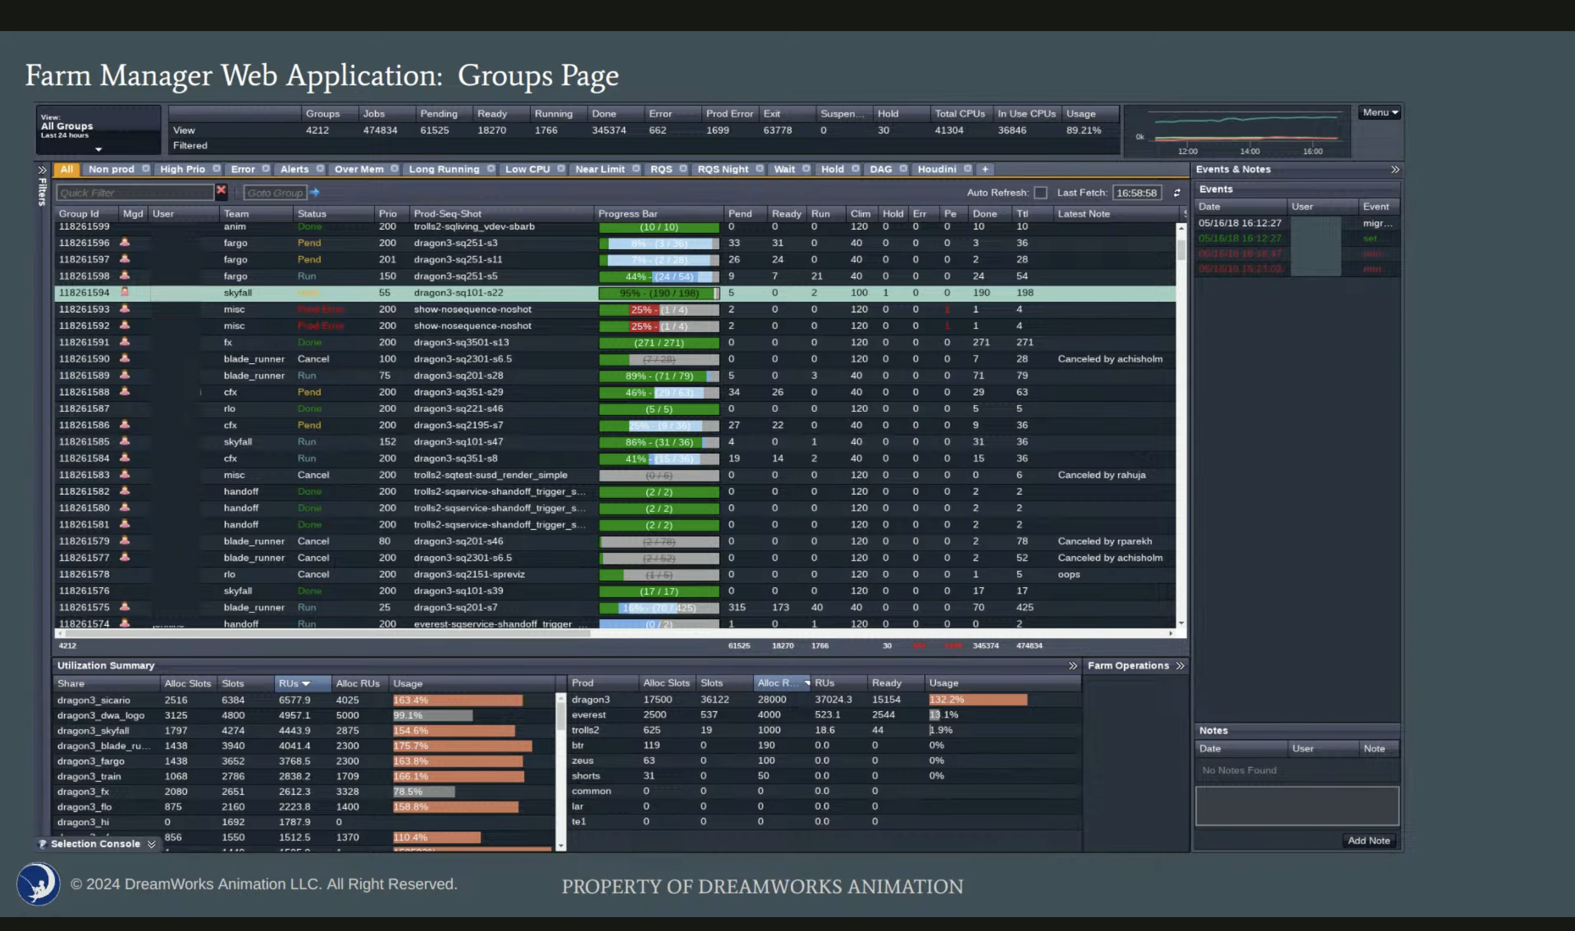Click the DreamWorks logo icon
The height and width of the screenshot is (931, 1575).
click(38, 884)
